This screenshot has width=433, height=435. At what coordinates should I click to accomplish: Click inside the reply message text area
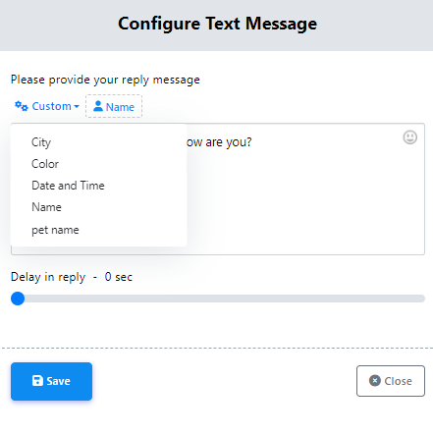[305, 196]
